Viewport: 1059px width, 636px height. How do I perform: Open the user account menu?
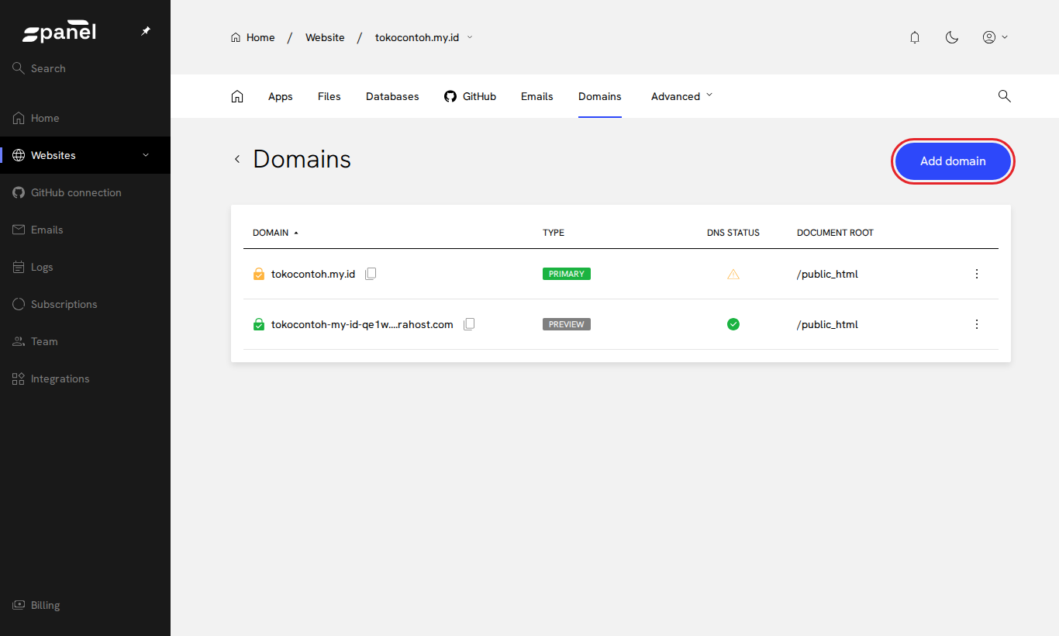coord(995,37)
